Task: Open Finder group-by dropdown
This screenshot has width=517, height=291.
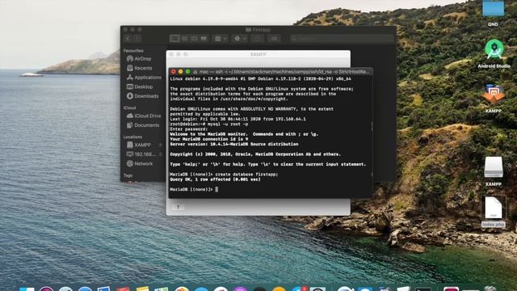Action: [221, 39]
